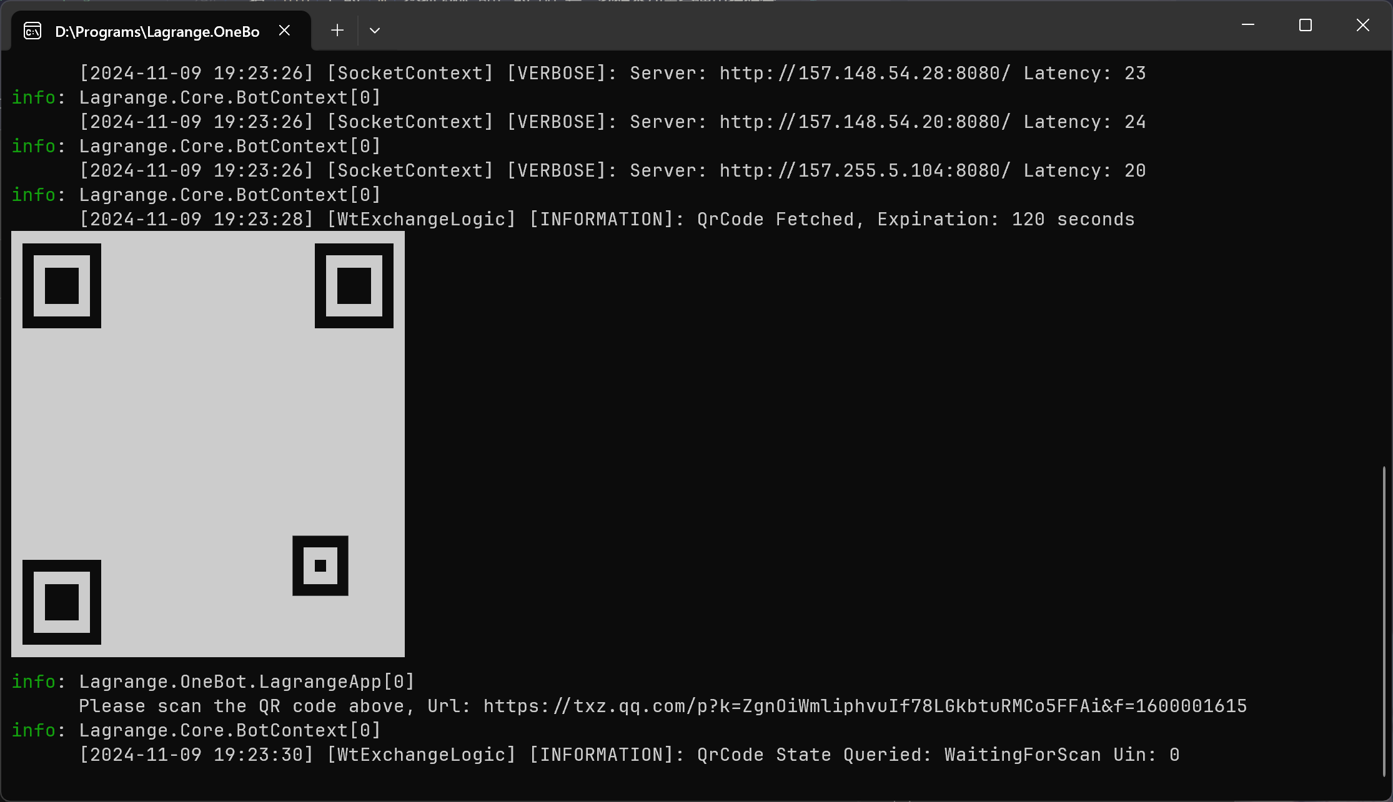
Task: Click the small QR alignment square
Action: 320,565
